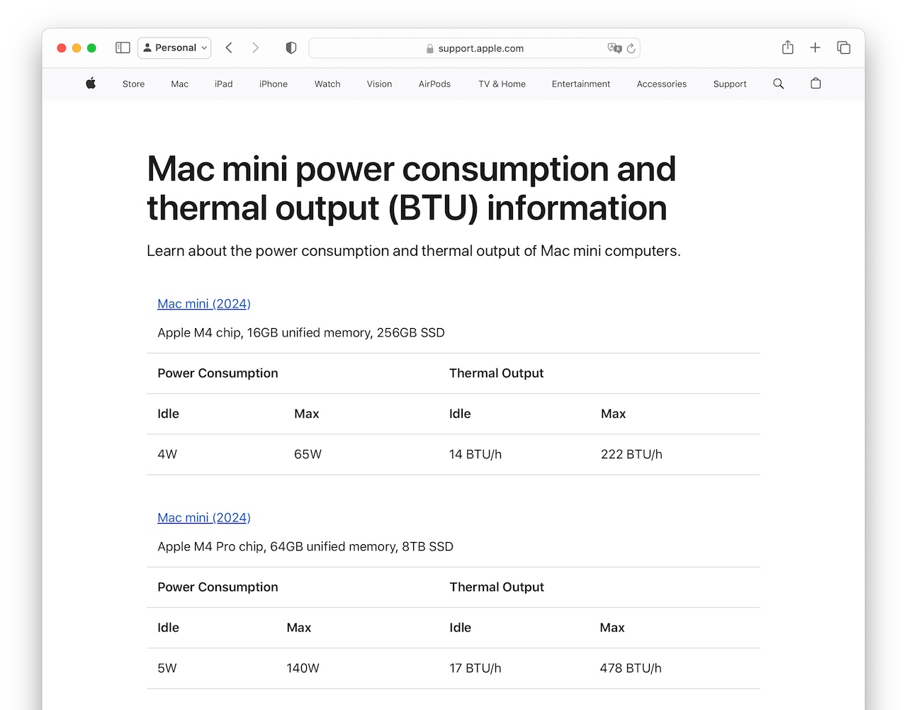Click the Apple logo in the navigation bar
Viewport: 907px width, 710px height.
tap(91, 84)
